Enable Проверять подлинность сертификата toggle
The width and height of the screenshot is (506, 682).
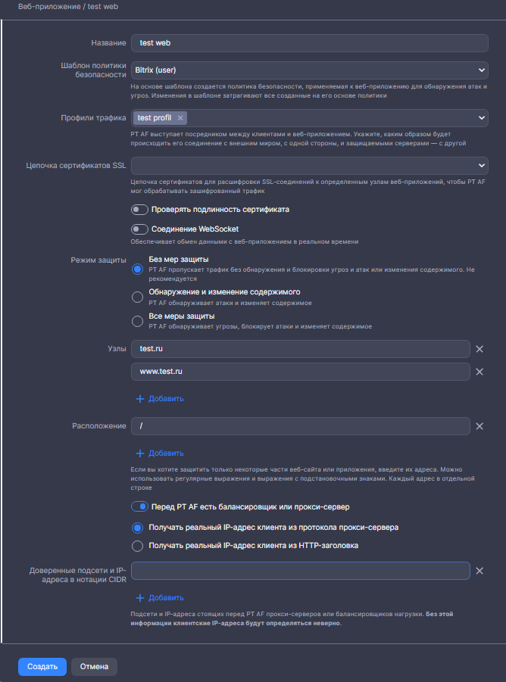click(139, 210)
